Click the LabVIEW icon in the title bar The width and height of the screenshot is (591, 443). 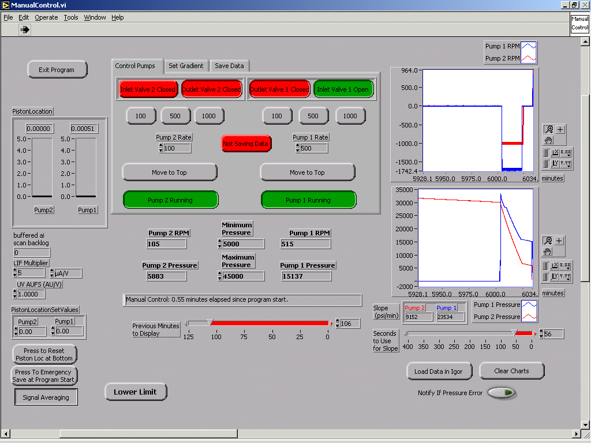(5, 5)
